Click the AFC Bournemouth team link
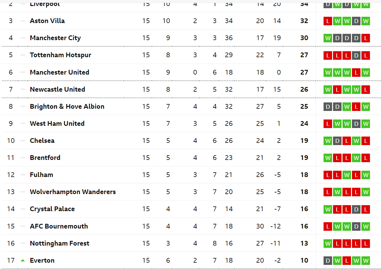The height and width of the screenshot is (269, 381). 59,226
